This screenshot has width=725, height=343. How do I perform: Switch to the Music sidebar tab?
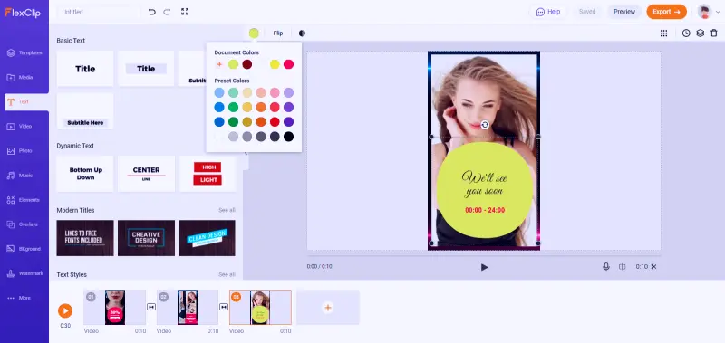(25, 176)
